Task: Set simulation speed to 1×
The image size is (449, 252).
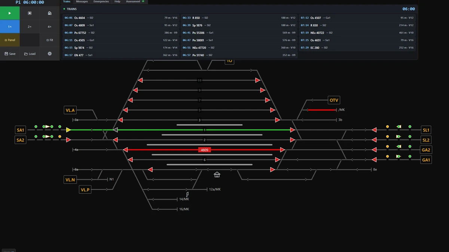Action: click(10, 27)
